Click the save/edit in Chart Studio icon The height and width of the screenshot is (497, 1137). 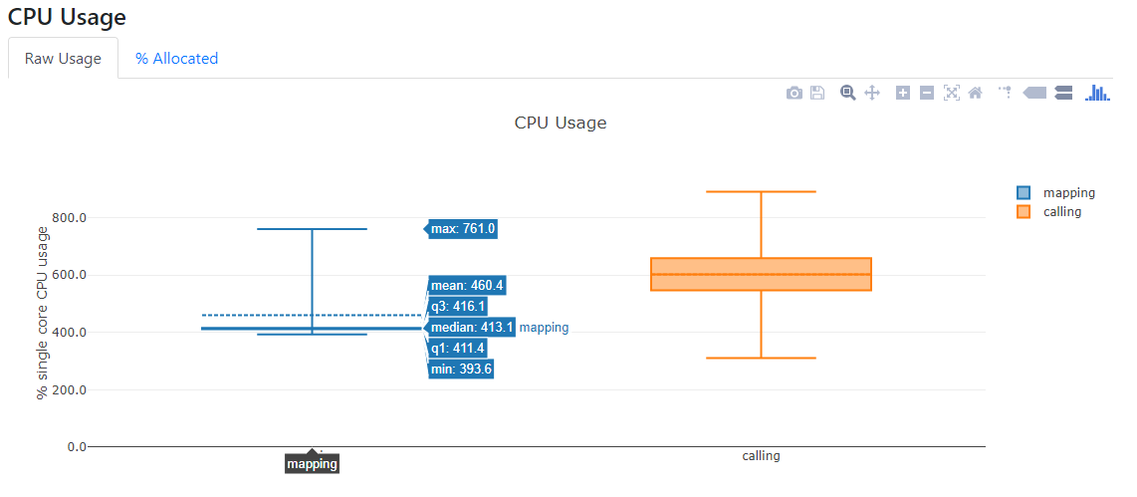click(x=817, y=93)
